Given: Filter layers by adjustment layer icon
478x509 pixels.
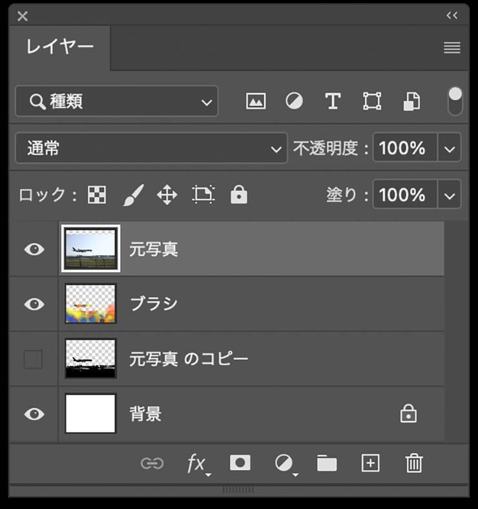Looking at the screenshot, I should click(295, 101).
